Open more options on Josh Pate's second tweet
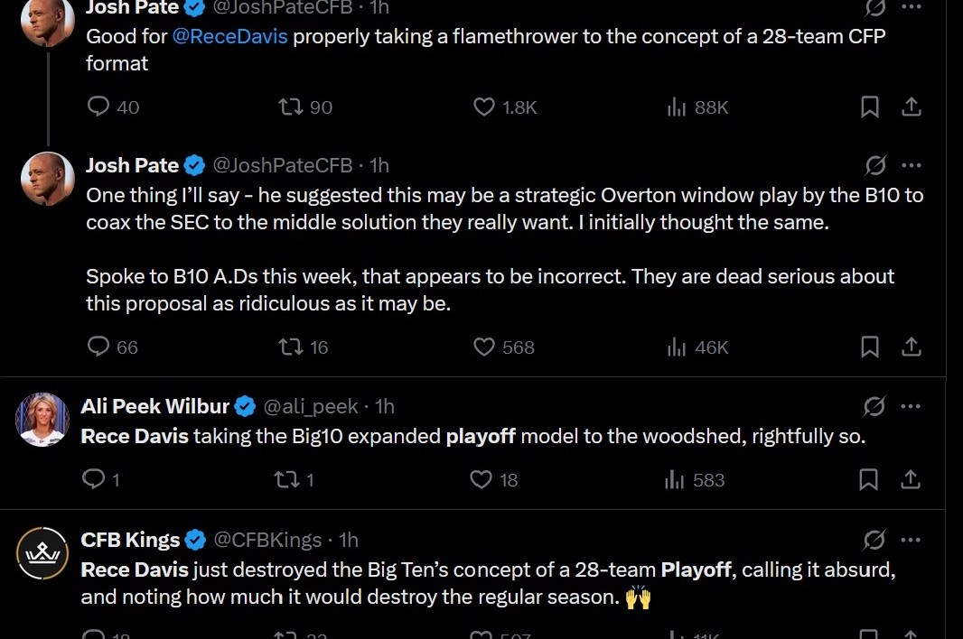Image resolution: width=963 pixels, height=639 pixels. point(912,165)
